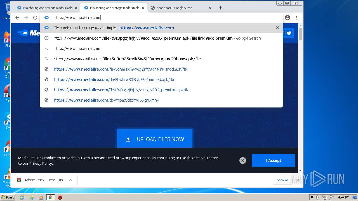The height and width of the screenshot is (201, 358).
Task: Dismiss the cookie banner with round X
Action: click(x=243, y=161)
